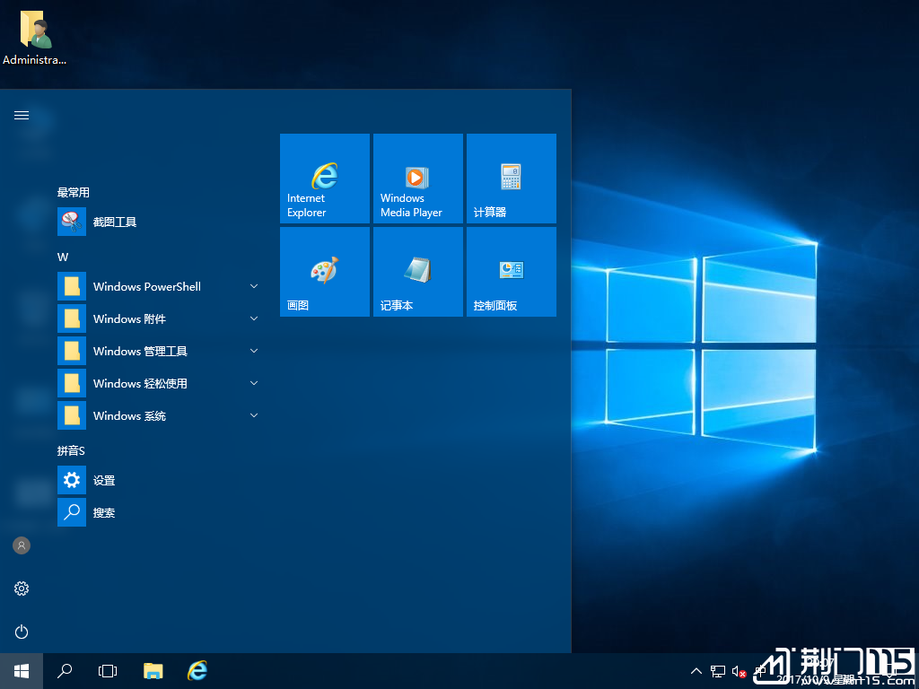The width and height of the screenshot is (919, 689).
Task: Toggle the hamburger menu in Start
Action: pyautogui.click(x=22, y=115)
